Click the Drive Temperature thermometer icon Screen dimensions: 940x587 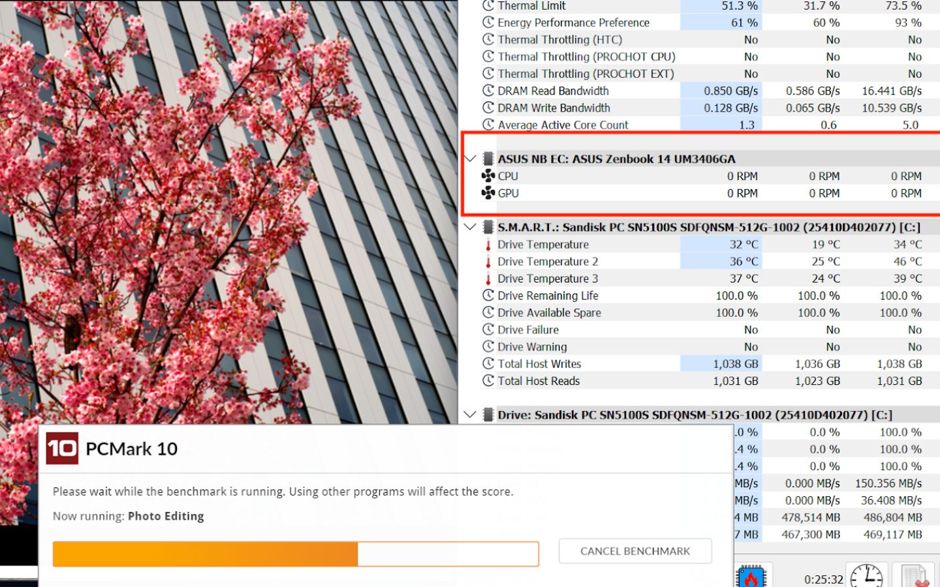[x=488, y=245]
